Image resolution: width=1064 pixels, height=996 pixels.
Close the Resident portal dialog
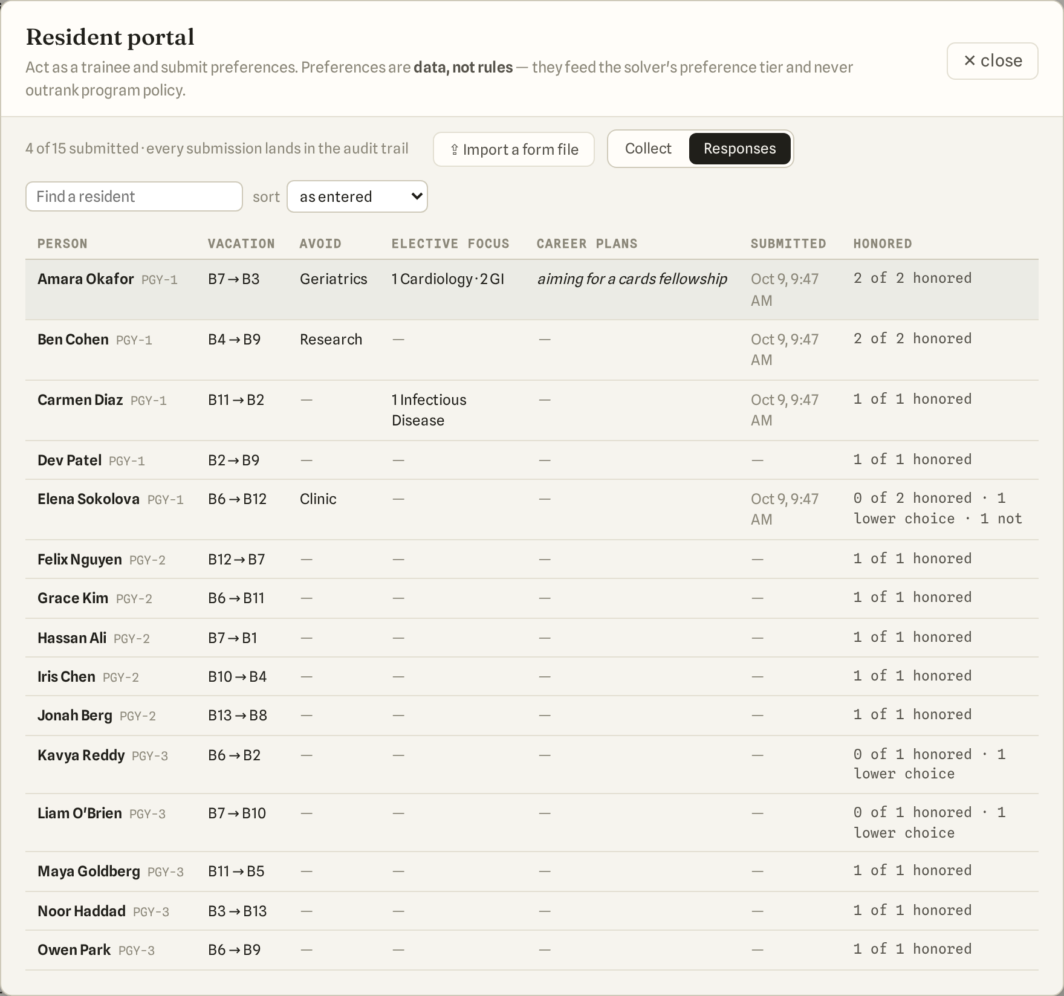click(992, 60)
